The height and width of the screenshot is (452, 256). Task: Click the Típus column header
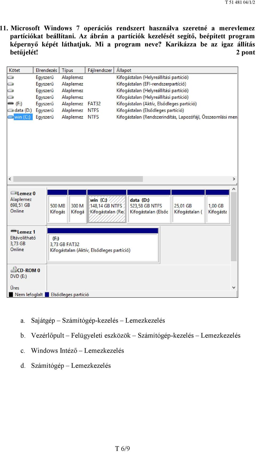coord(72,70)
